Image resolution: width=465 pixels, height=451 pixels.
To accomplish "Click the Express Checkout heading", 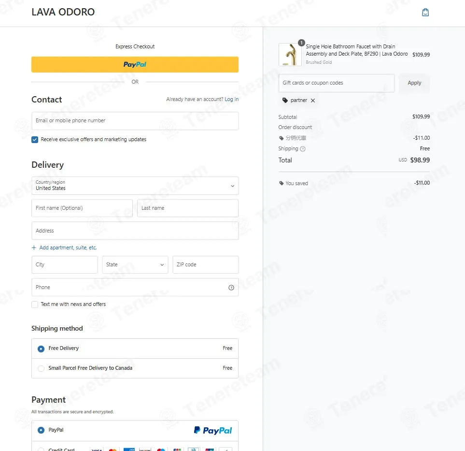I will click(x=135, y=46).
